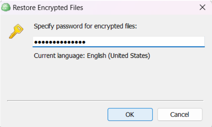Image resolution: width=212 pixels, height=127 pixels.
Task: Click the empty right portion of password box
Action: pos(164,42)
